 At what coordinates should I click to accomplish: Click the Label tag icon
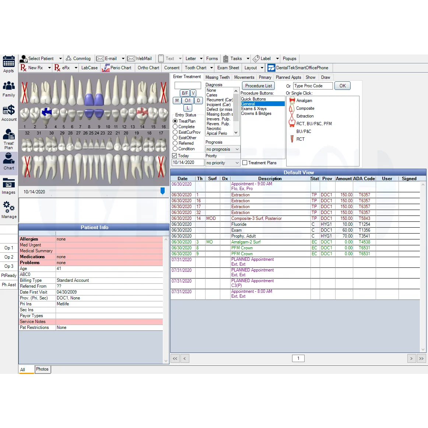coord(256,59)
